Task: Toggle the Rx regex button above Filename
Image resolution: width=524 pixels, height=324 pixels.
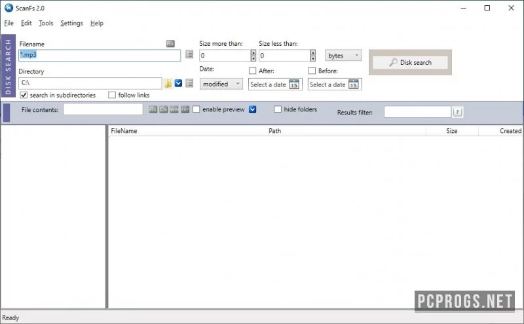Action: pos(170,43)
